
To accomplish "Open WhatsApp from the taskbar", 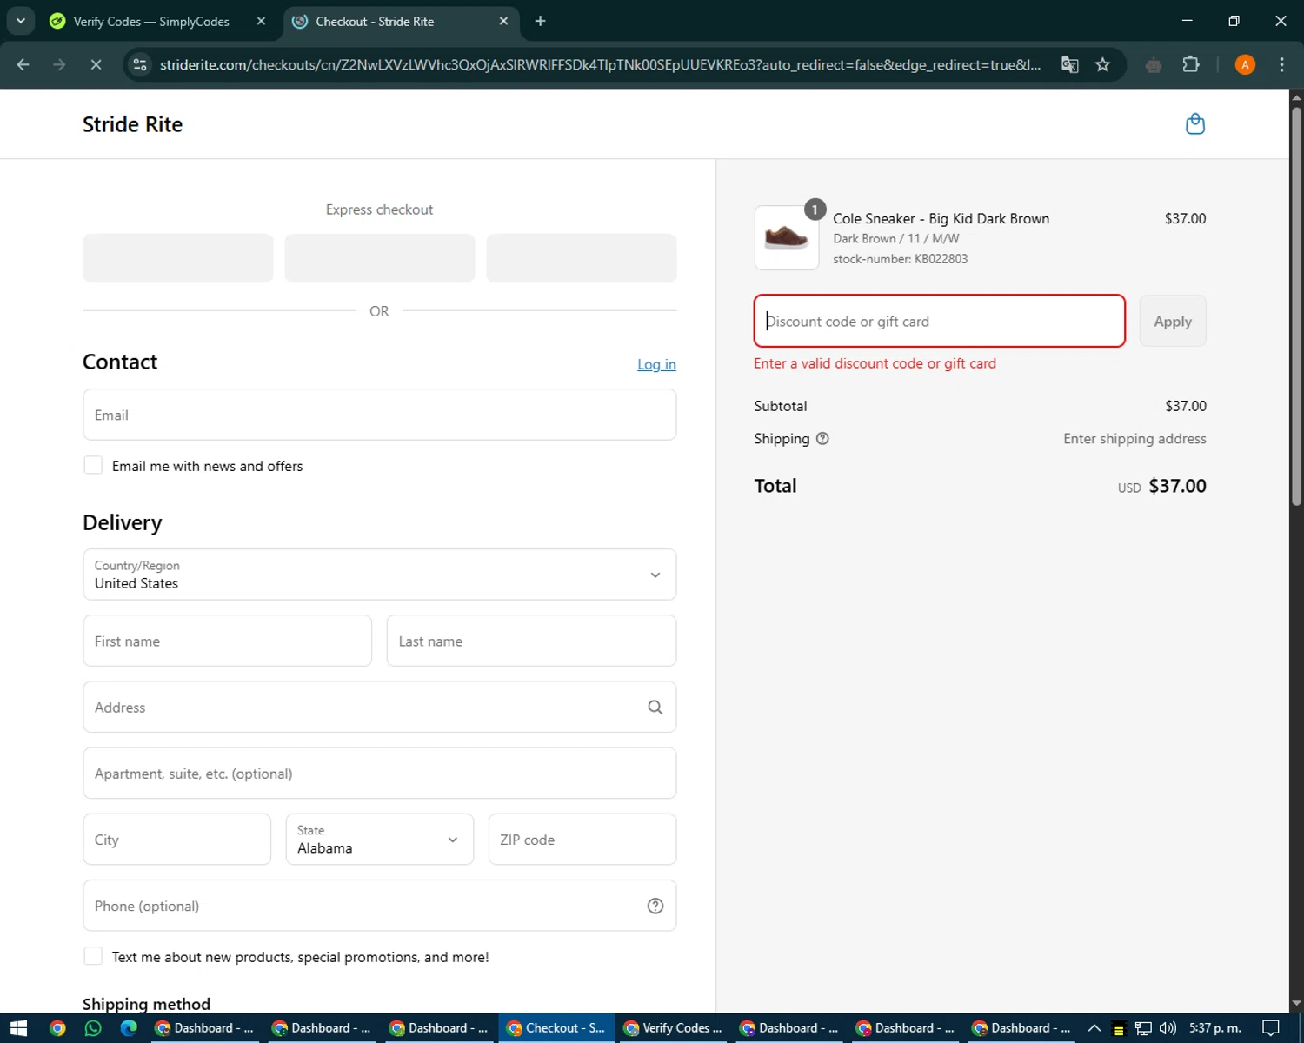I will tap(93, 1028).
